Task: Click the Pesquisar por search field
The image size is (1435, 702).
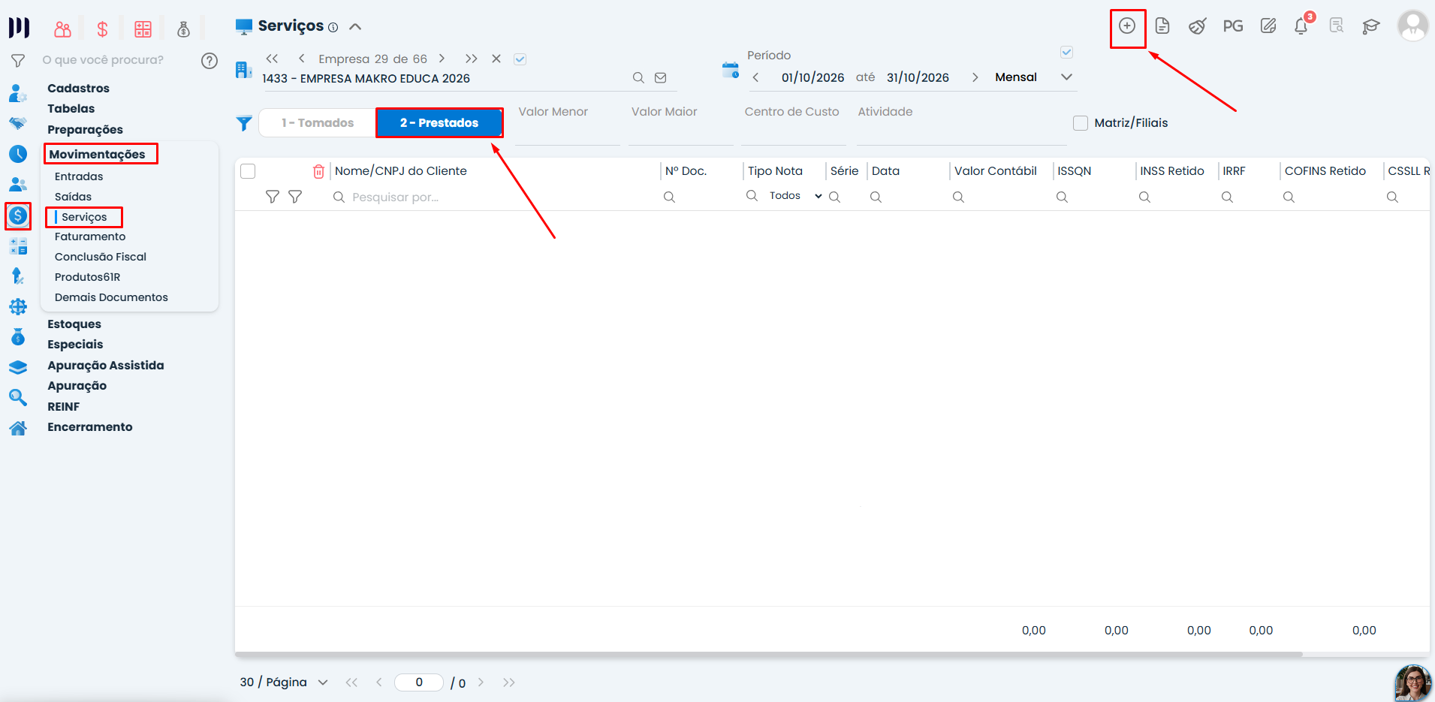Action: click(x=496, y=197)
